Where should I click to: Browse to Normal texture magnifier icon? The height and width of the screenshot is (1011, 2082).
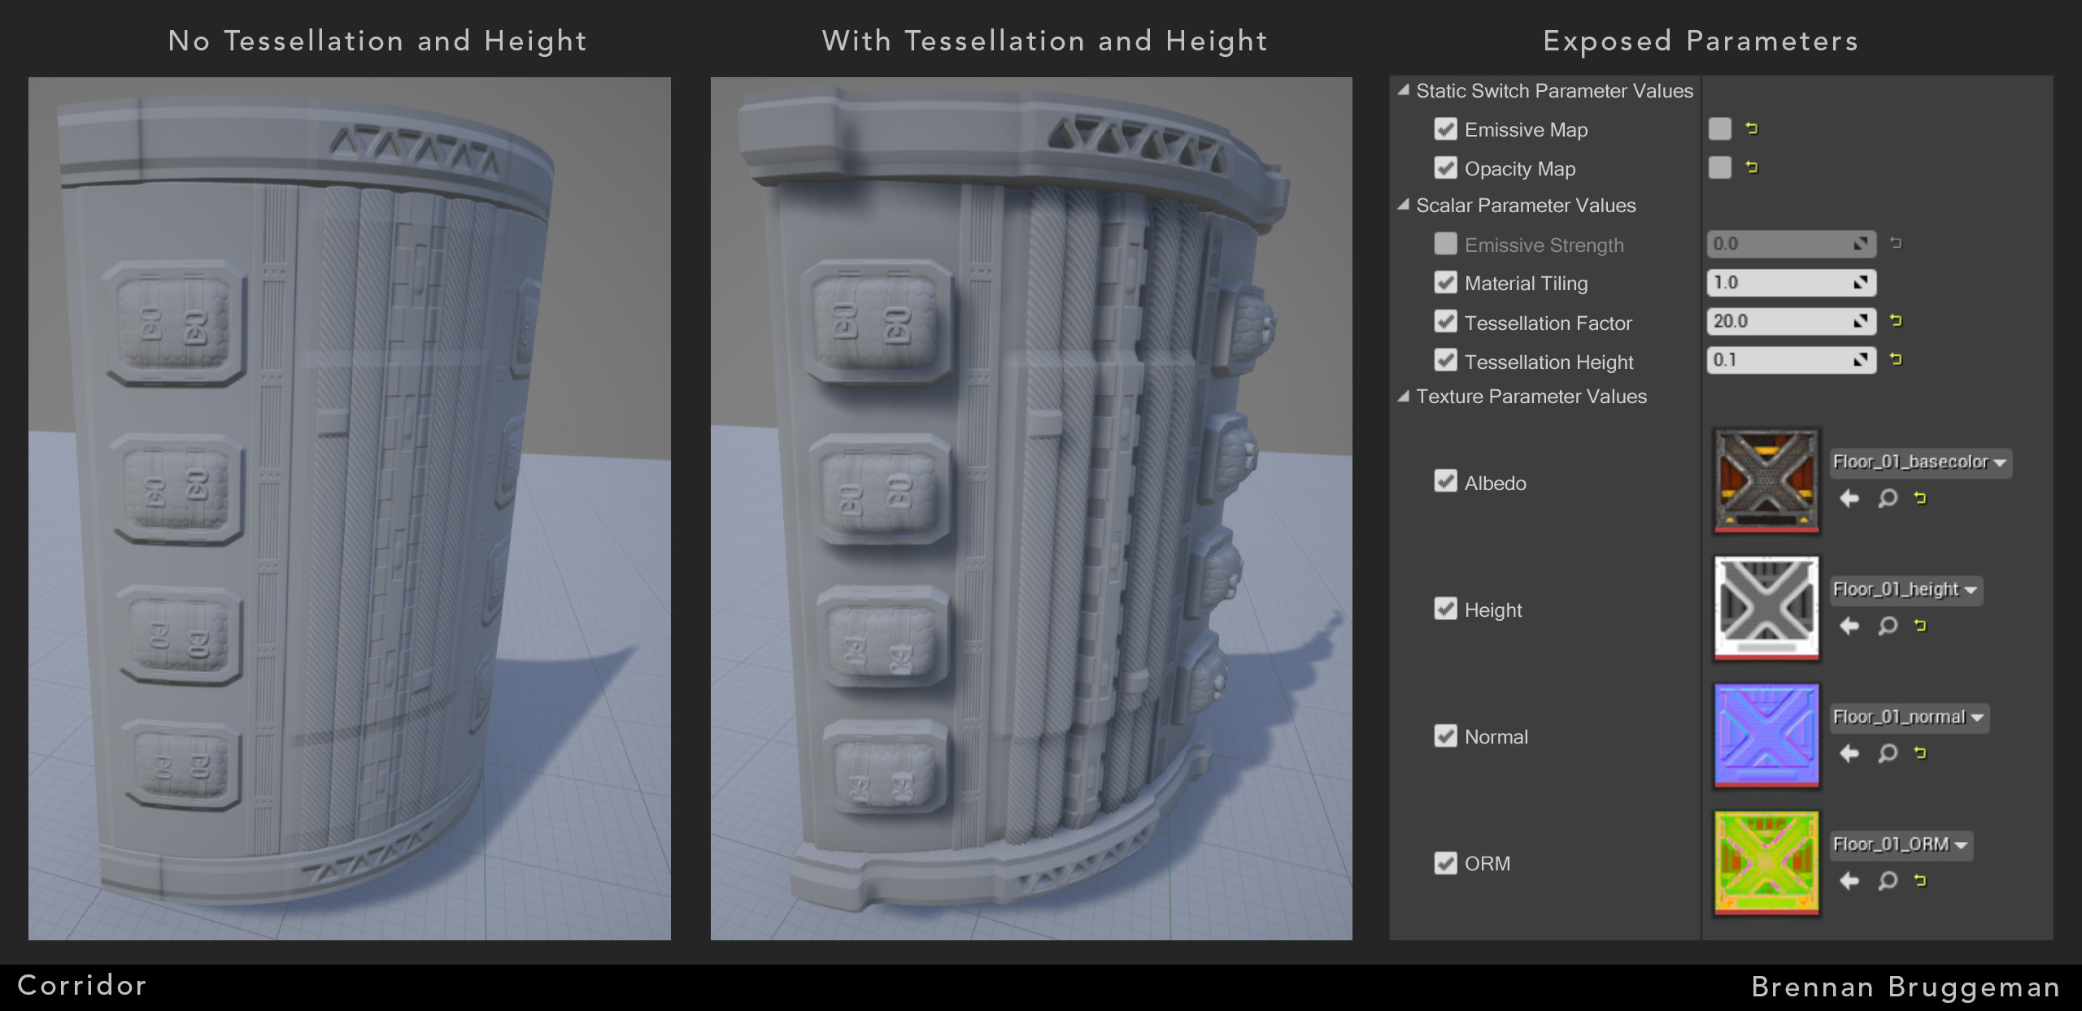(x=1888, y=753)
